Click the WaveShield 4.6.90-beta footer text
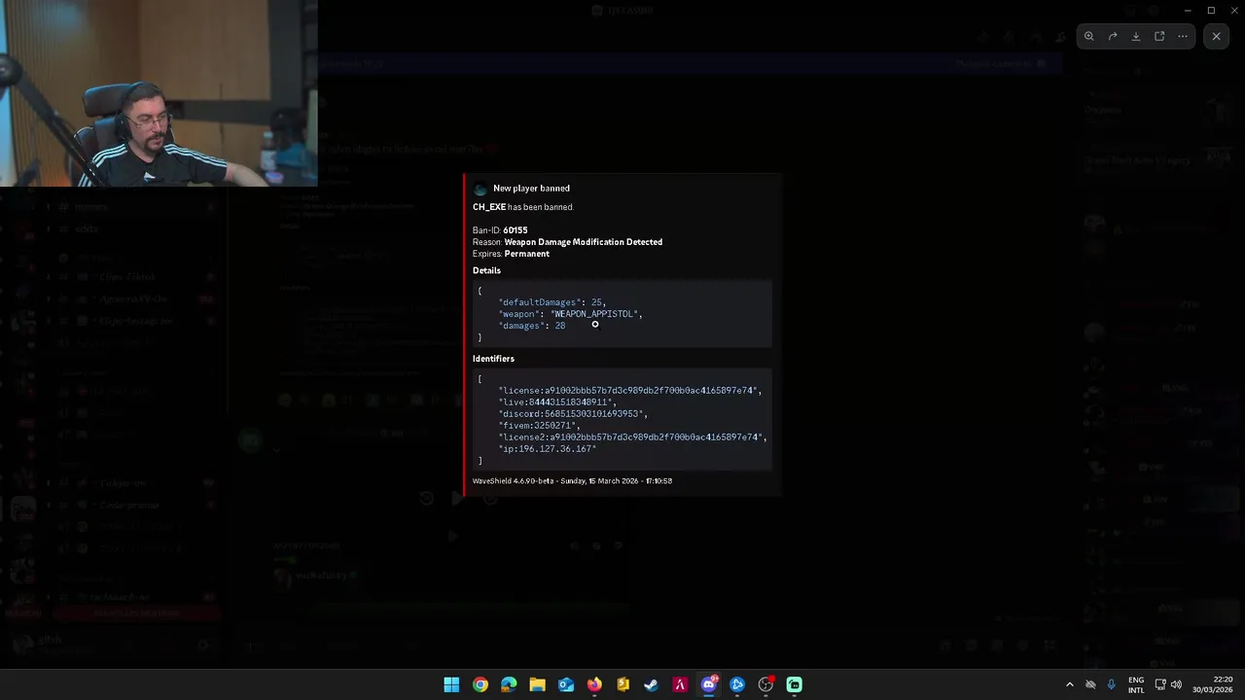 pyautogui.click(x=572, y=481)
